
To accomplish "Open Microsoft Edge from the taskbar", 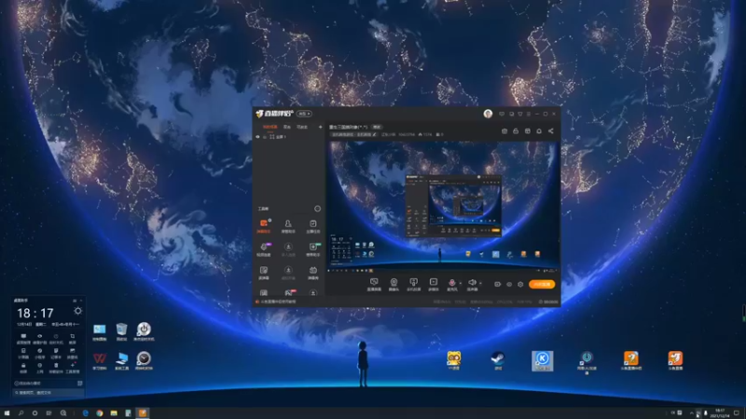I will [86, 412].
